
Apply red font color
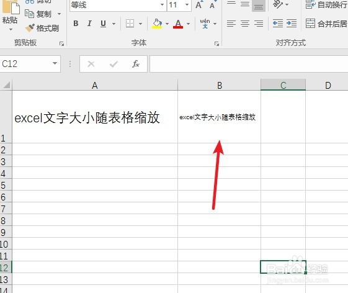tap(178, 24)
